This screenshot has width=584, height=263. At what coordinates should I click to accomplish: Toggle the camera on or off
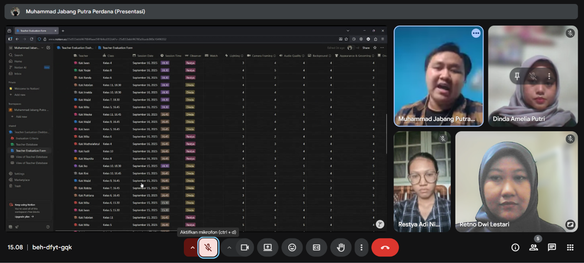pos(245,248)
